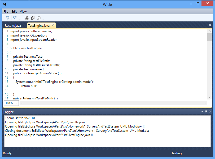Click 'private Test unnamed;' line
This screenshot has width=215, height=159.
pyautogui.click(x=29, y=69)
